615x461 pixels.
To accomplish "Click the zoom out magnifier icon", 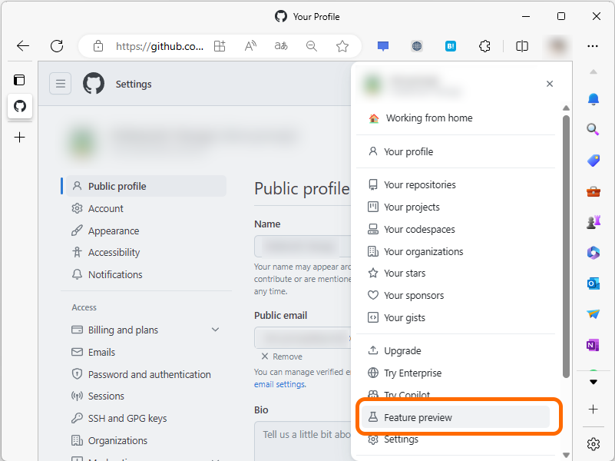I will click(312, 46).
